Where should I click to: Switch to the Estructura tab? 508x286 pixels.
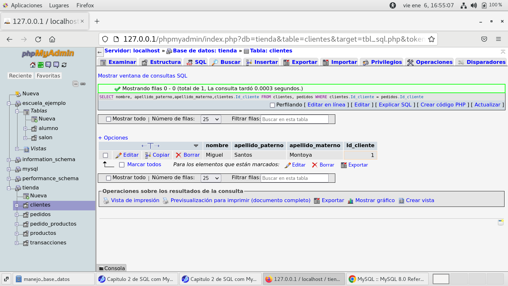pos(161,62)
